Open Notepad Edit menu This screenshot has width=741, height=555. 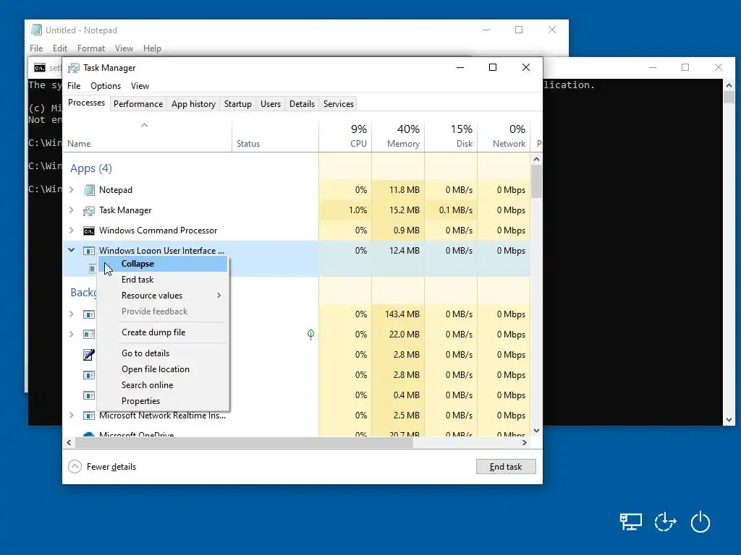60,48
